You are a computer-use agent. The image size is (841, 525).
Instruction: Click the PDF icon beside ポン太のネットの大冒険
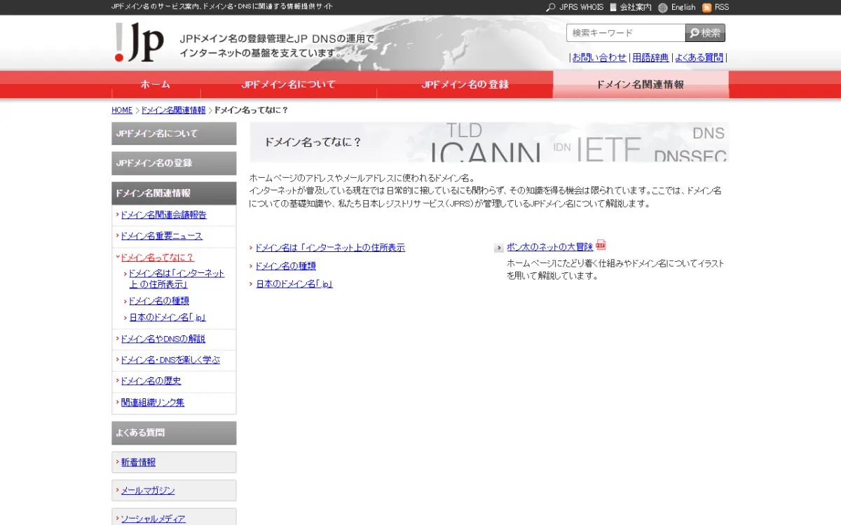pyautogui.click(x=601, y=245)
